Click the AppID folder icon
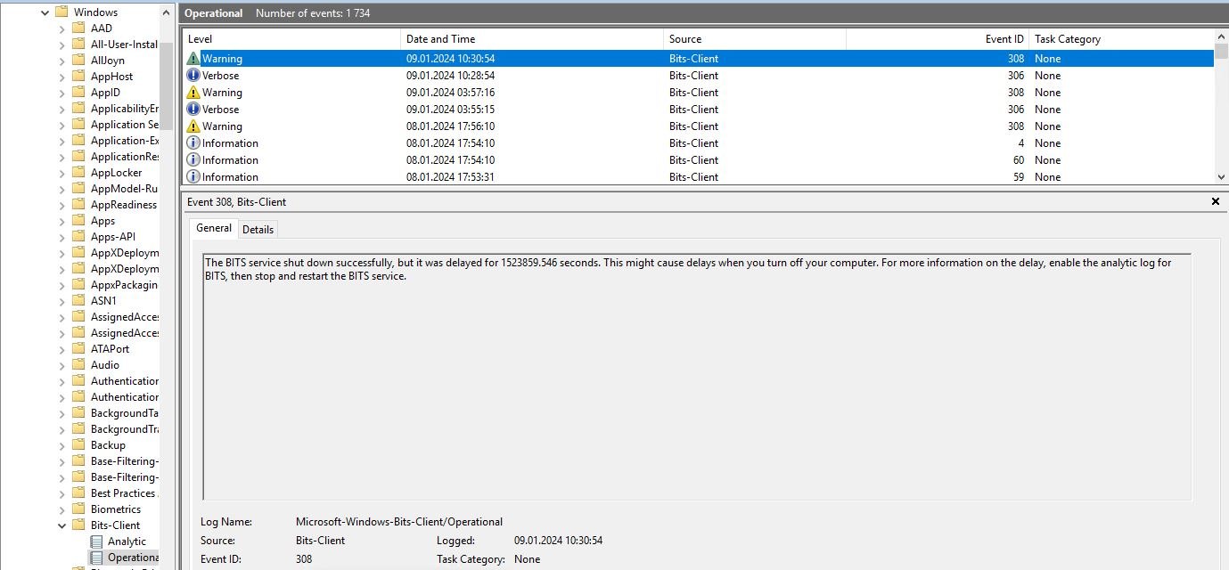The image size is (1229, 570). [78, 93]
